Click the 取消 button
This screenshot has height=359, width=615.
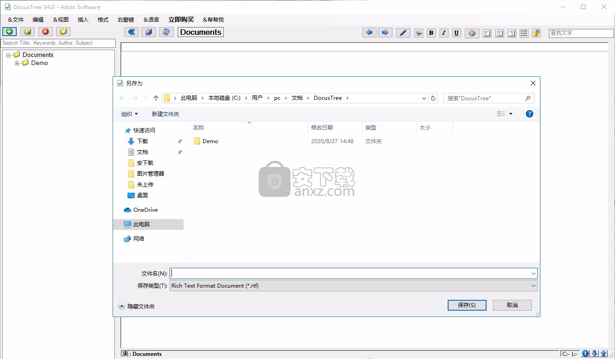[512, 305]
